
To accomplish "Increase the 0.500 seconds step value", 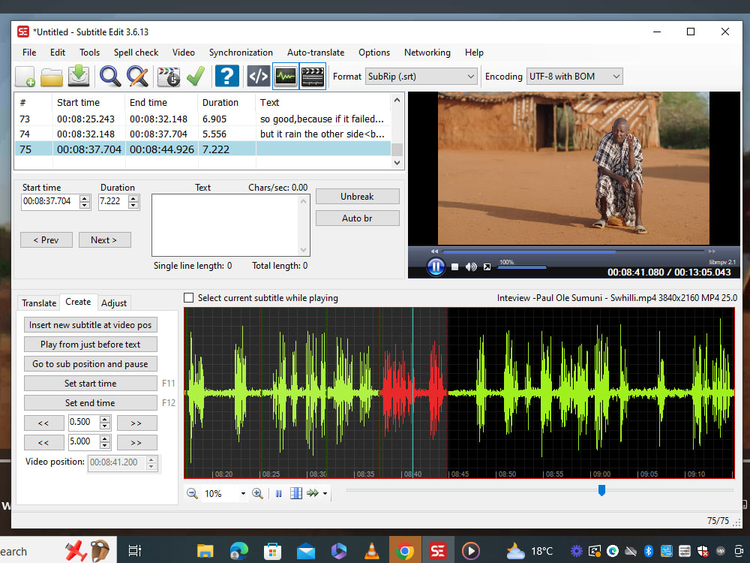I will [105, 420].
